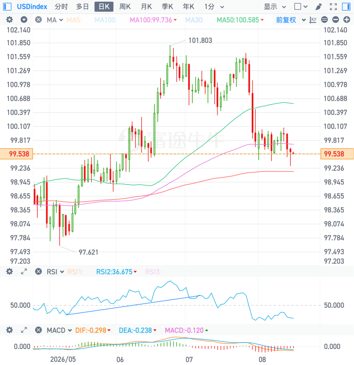Click the USDindex symbol title

[32, 7]
